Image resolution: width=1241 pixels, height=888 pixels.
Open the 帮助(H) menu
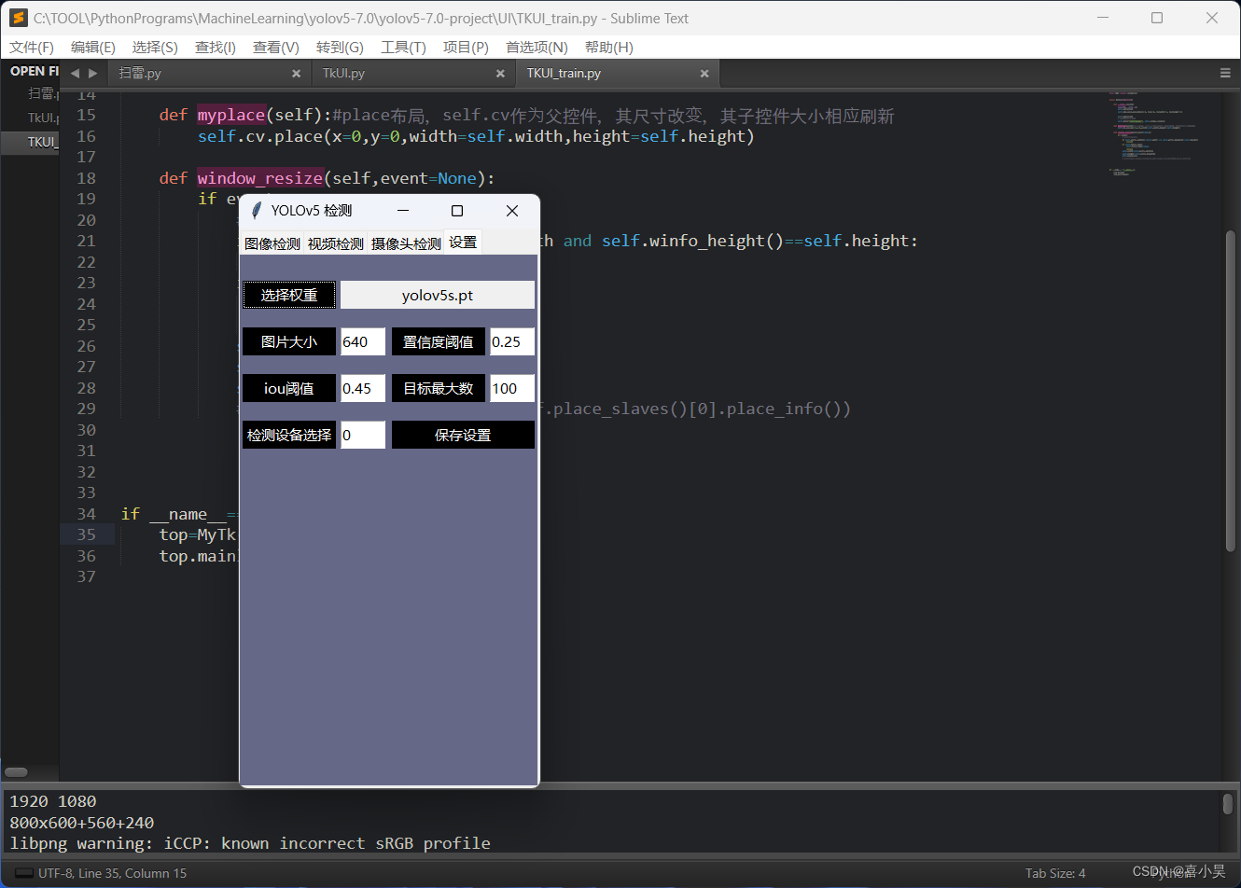click(x=609, y=48)
